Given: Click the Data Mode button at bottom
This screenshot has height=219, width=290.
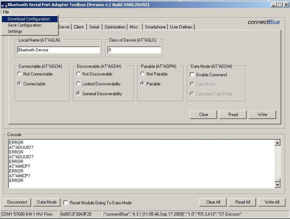Looking at the screenshot, I should pos(47,202).
